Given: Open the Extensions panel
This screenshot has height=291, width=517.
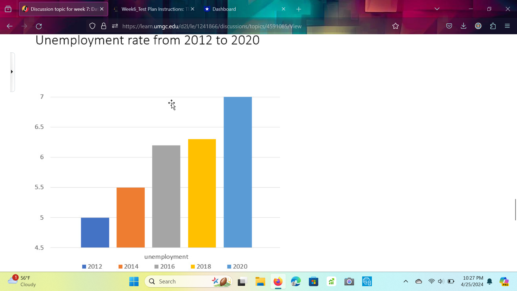Looking at the screenshot, I should point(493,26).
